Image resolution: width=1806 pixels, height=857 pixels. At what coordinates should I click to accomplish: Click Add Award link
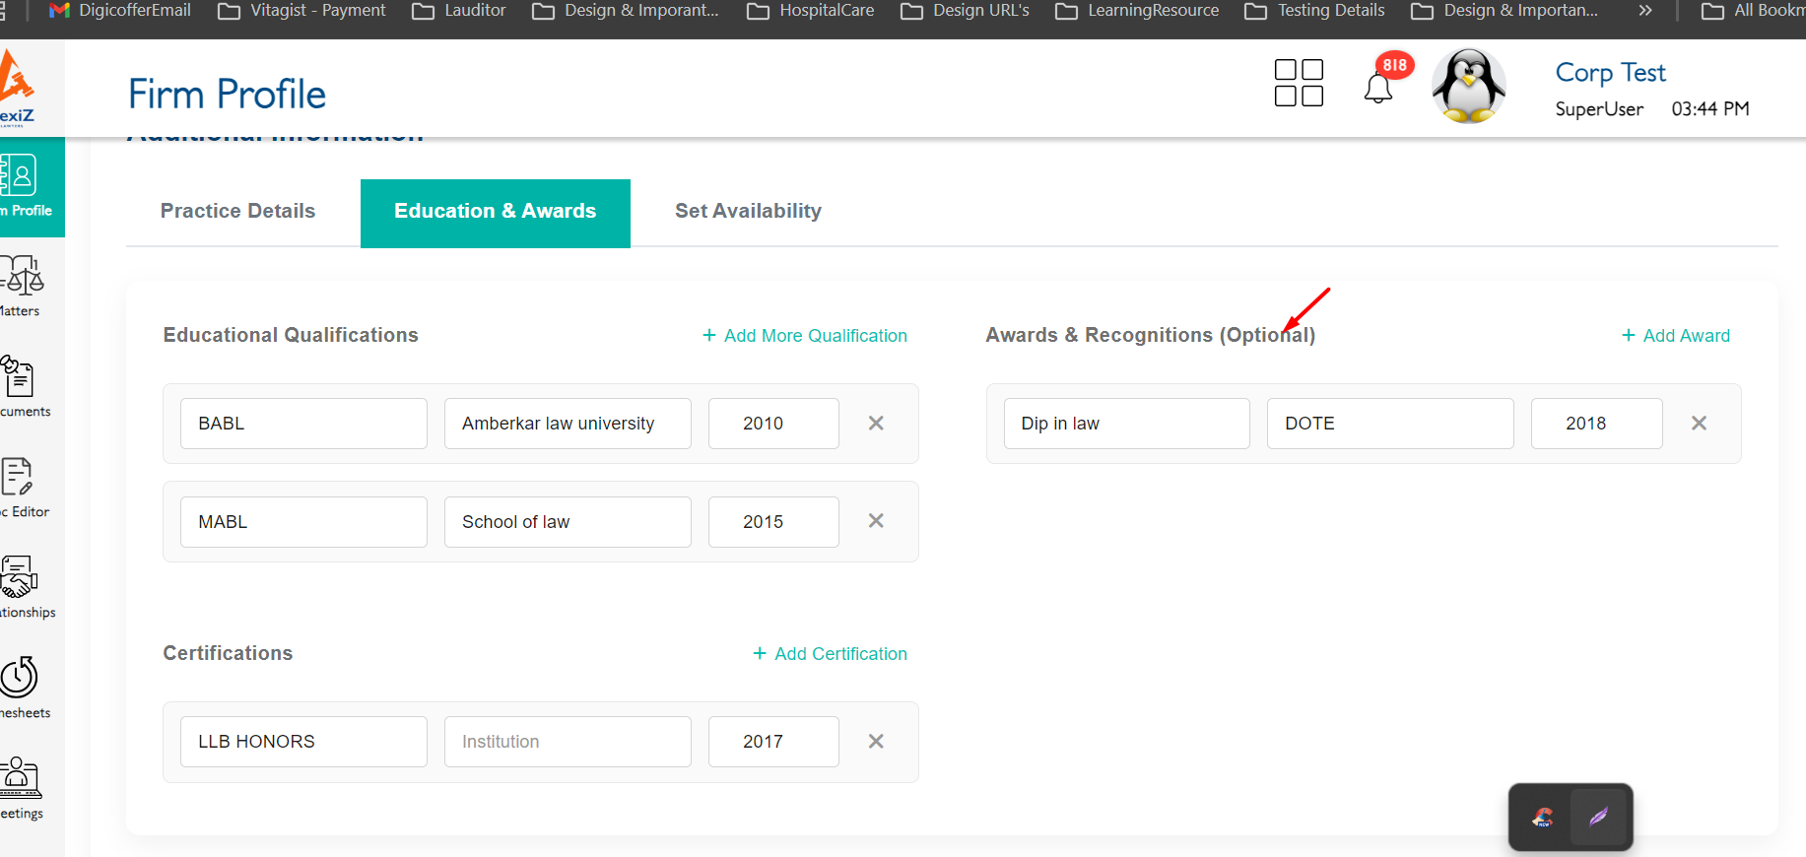(1676, 336)
